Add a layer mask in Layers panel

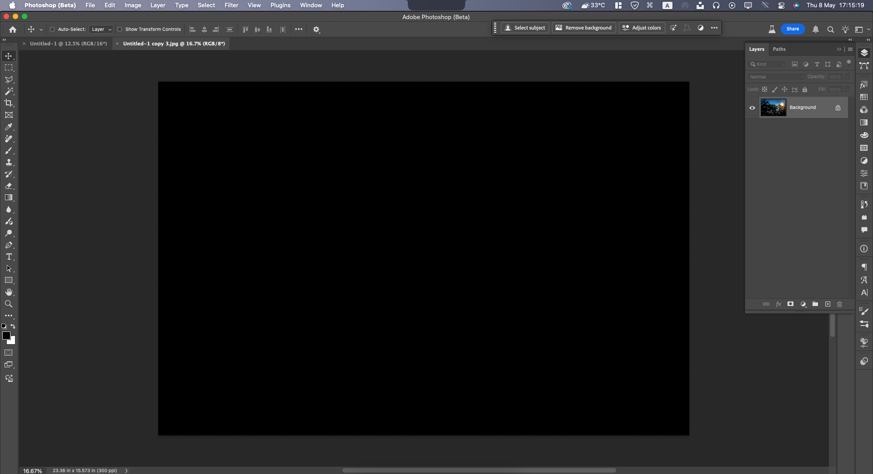point(791,304)
